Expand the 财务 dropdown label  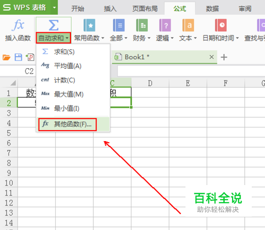[142, 38]
